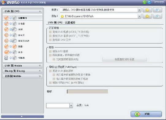This screenshot has height=120, width=166.
Task: Toggle copy DVD audio AUDIO_TS folder checkbox
Action: pyautogui.click(x=50, y=36)
